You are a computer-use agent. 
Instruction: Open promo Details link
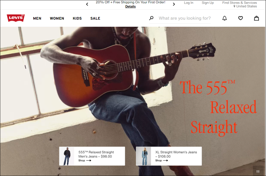[x=130, y=6]
